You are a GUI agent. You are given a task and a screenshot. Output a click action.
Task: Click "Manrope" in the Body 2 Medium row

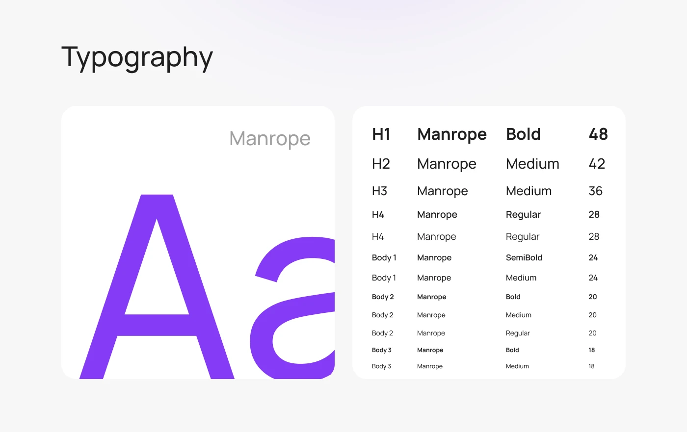(431, 315)
